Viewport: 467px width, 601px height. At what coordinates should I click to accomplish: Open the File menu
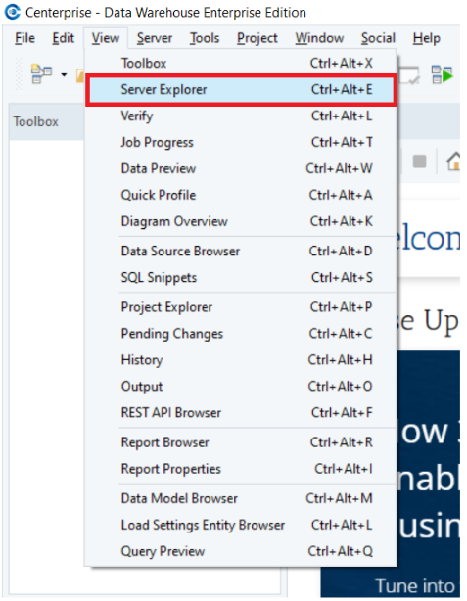(x=24, y=38)
